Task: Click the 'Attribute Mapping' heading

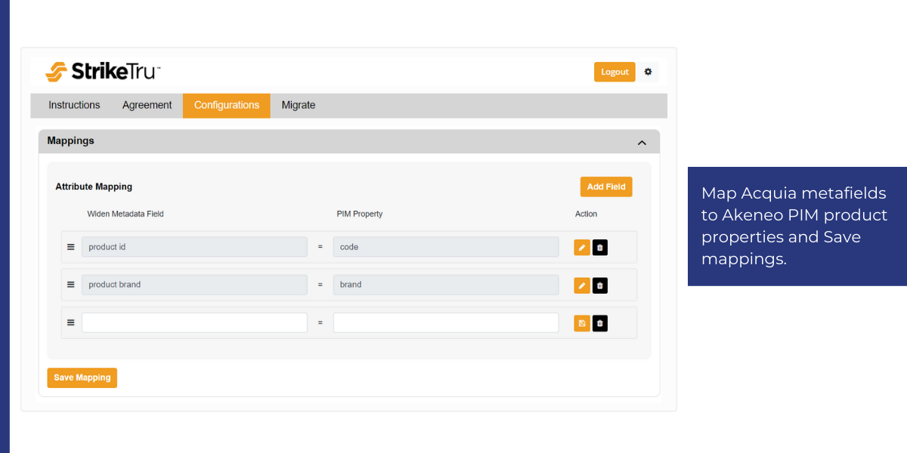Action: click(x=94, y=186)
